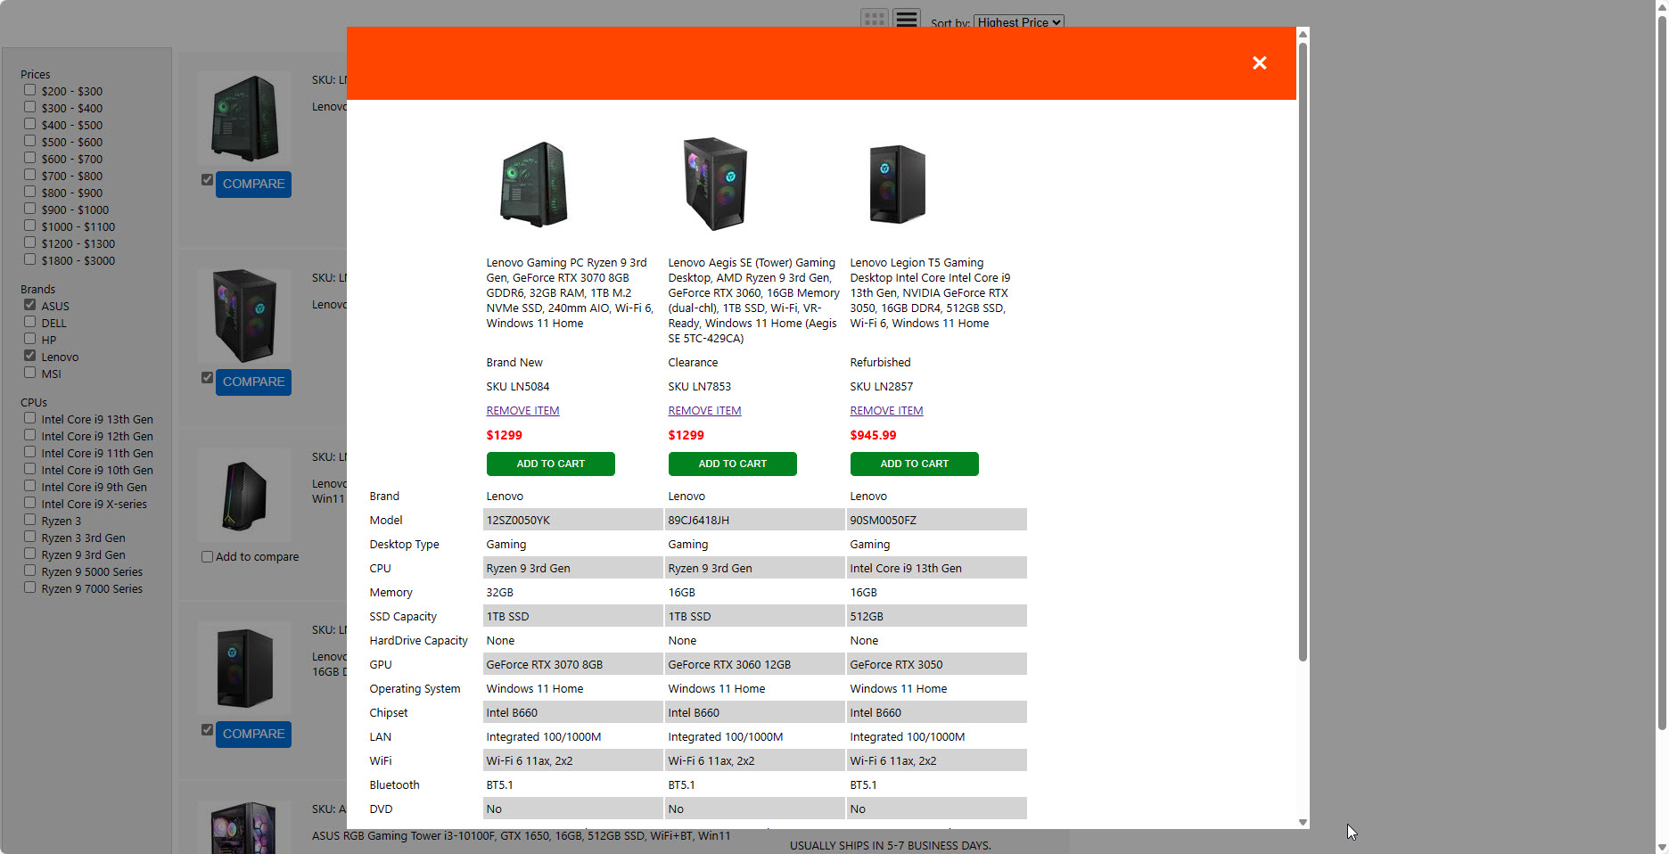Click the Lenovo Aegis SE tower image
Screen dimensions: 1669x854
[x=715, y=185]
